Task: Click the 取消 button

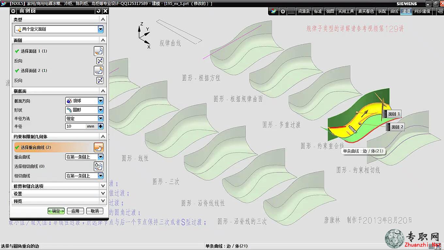Action: tap(95, 211)
